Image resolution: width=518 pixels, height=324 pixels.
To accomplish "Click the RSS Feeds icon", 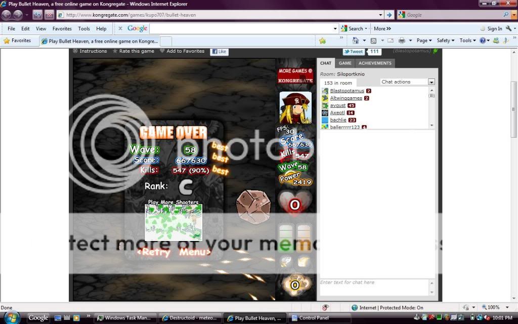I will click(x=374, y=40).
